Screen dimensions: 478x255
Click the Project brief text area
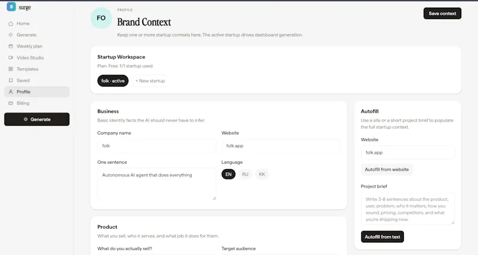tap(407, 209)
